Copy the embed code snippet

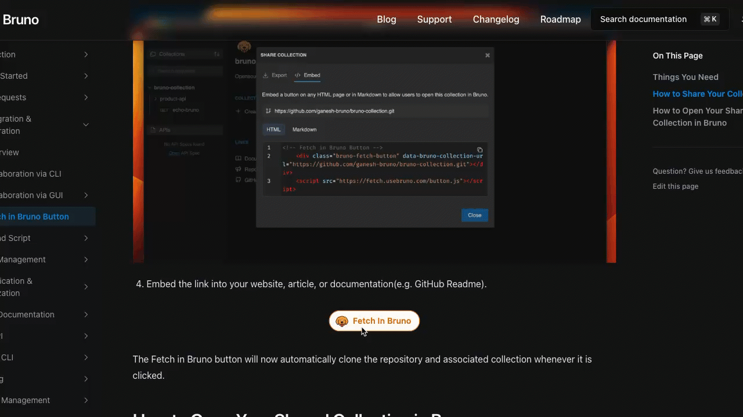click(479, 149)
